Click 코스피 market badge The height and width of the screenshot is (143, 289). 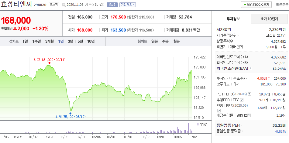pyautogui.click(x=54, y=5)
